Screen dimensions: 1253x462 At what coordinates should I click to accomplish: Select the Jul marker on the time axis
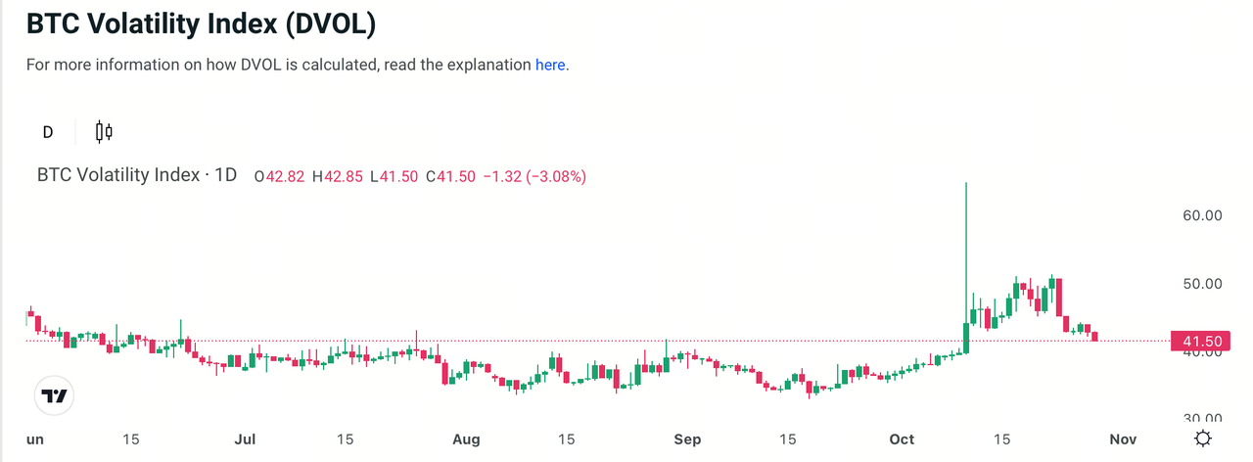click(x=247, y=439)
